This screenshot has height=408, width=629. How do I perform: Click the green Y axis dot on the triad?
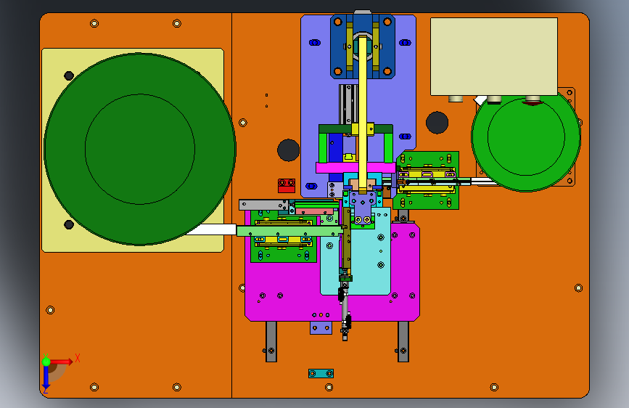[x=46, y=362]
